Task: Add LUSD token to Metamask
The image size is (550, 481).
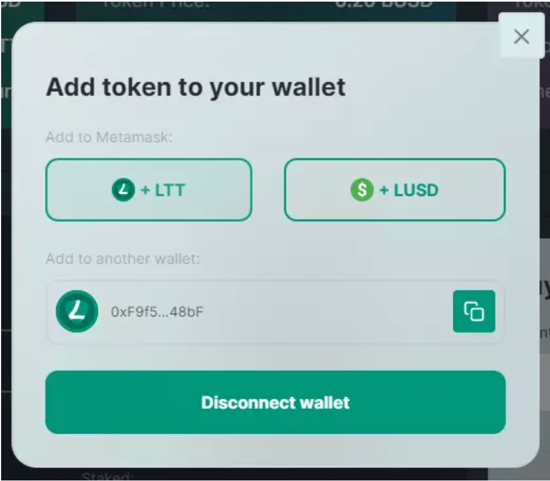Action: click(x=394, y=190)
